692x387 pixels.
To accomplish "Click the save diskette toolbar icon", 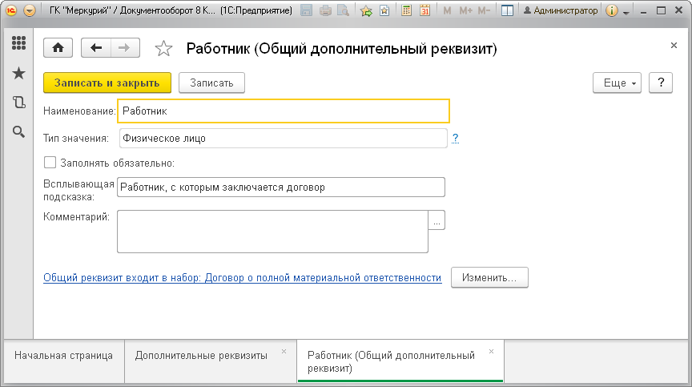I will tap(306, 10).
